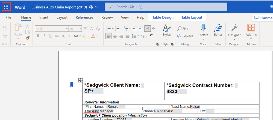This screenshot has height=120, width=273.
Task: Switch to the Layout tab
Action: coord(62,17)
